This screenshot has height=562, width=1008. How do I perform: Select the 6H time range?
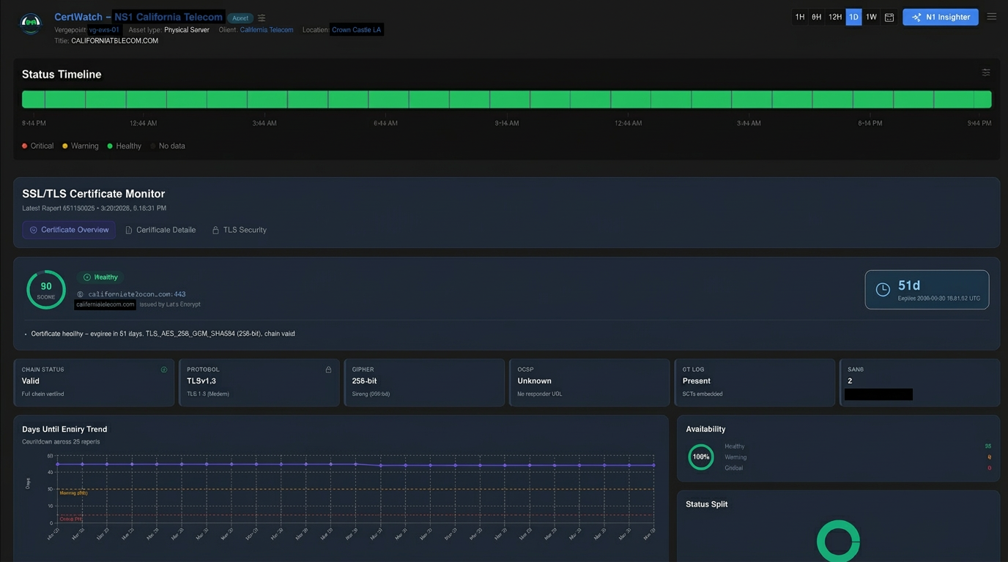(x=816, y=16)
